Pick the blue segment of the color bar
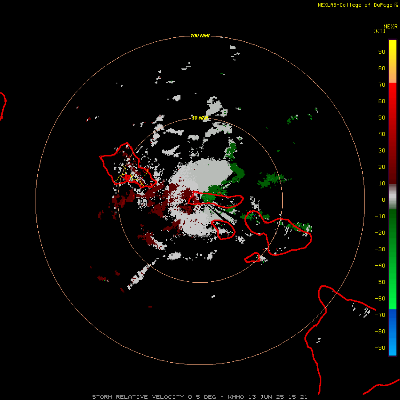 pyautogui.click(x=392, y=332)
